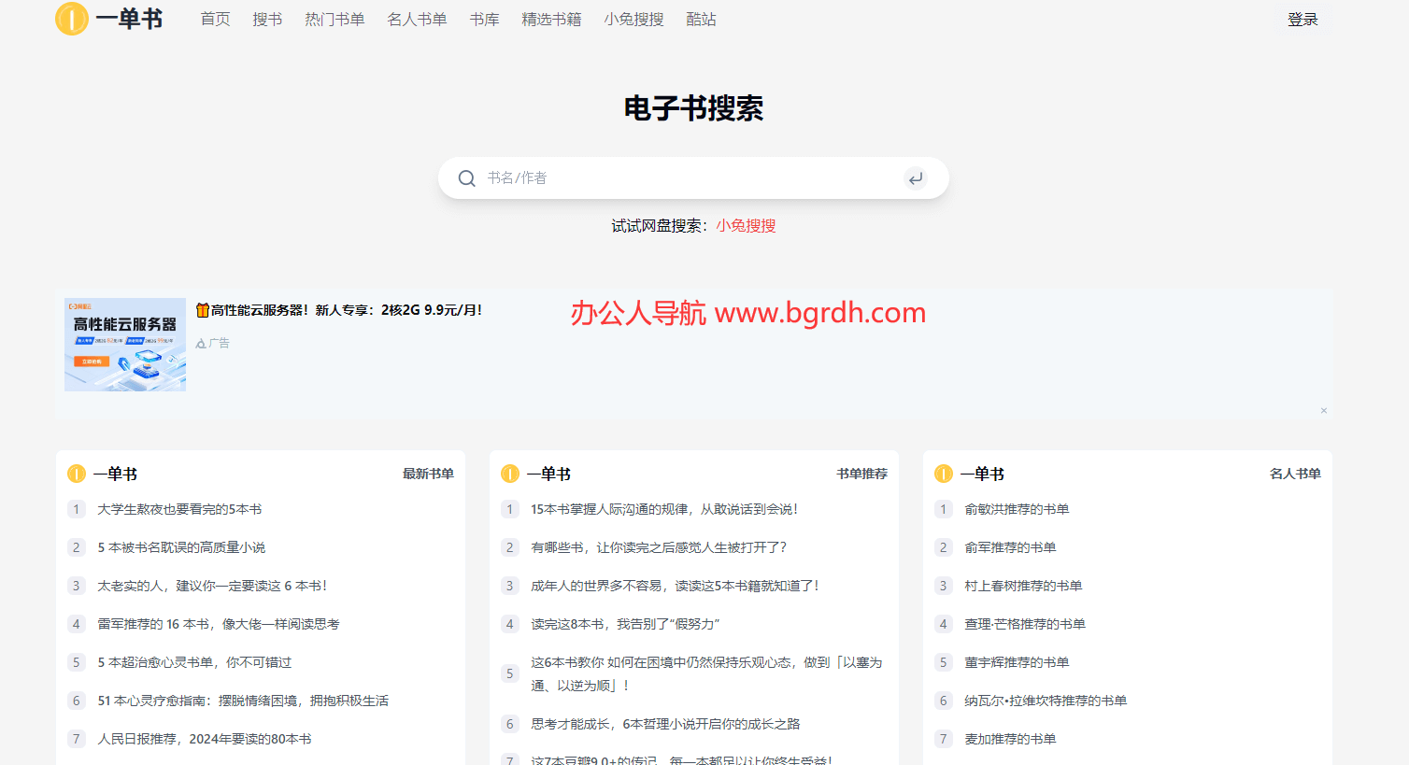Click the 高性能云服务器 ad headline

click(339, 310)
